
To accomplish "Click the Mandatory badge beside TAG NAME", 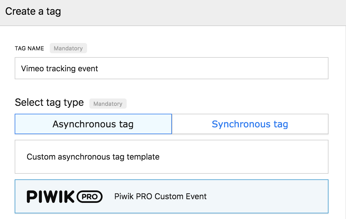I will 68,48.
